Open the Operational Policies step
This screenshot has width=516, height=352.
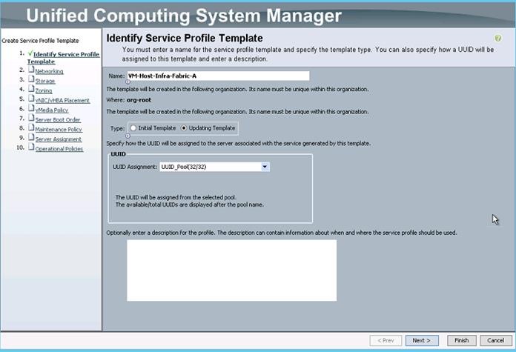[x=59, y=149]
